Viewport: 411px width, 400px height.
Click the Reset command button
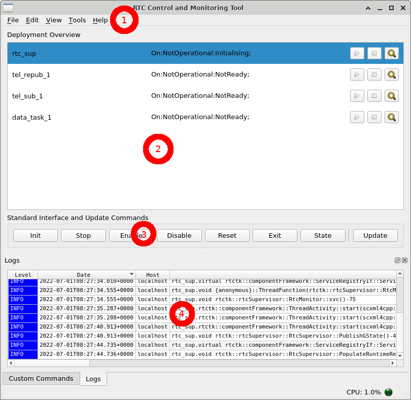(x=227, y=235)
